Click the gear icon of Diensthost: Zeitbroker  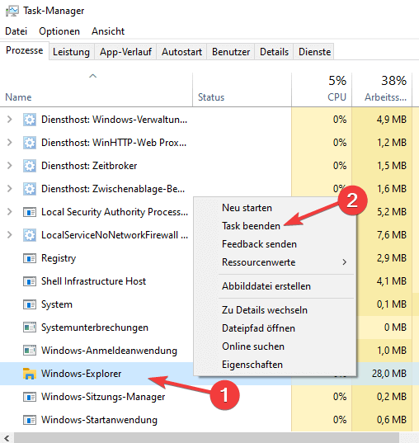(30, 166)
